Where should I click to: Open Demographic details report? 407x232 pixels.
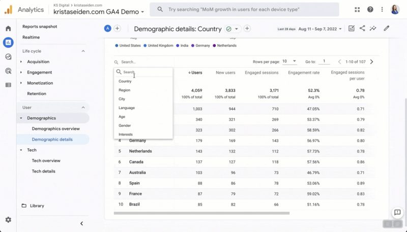52,140
